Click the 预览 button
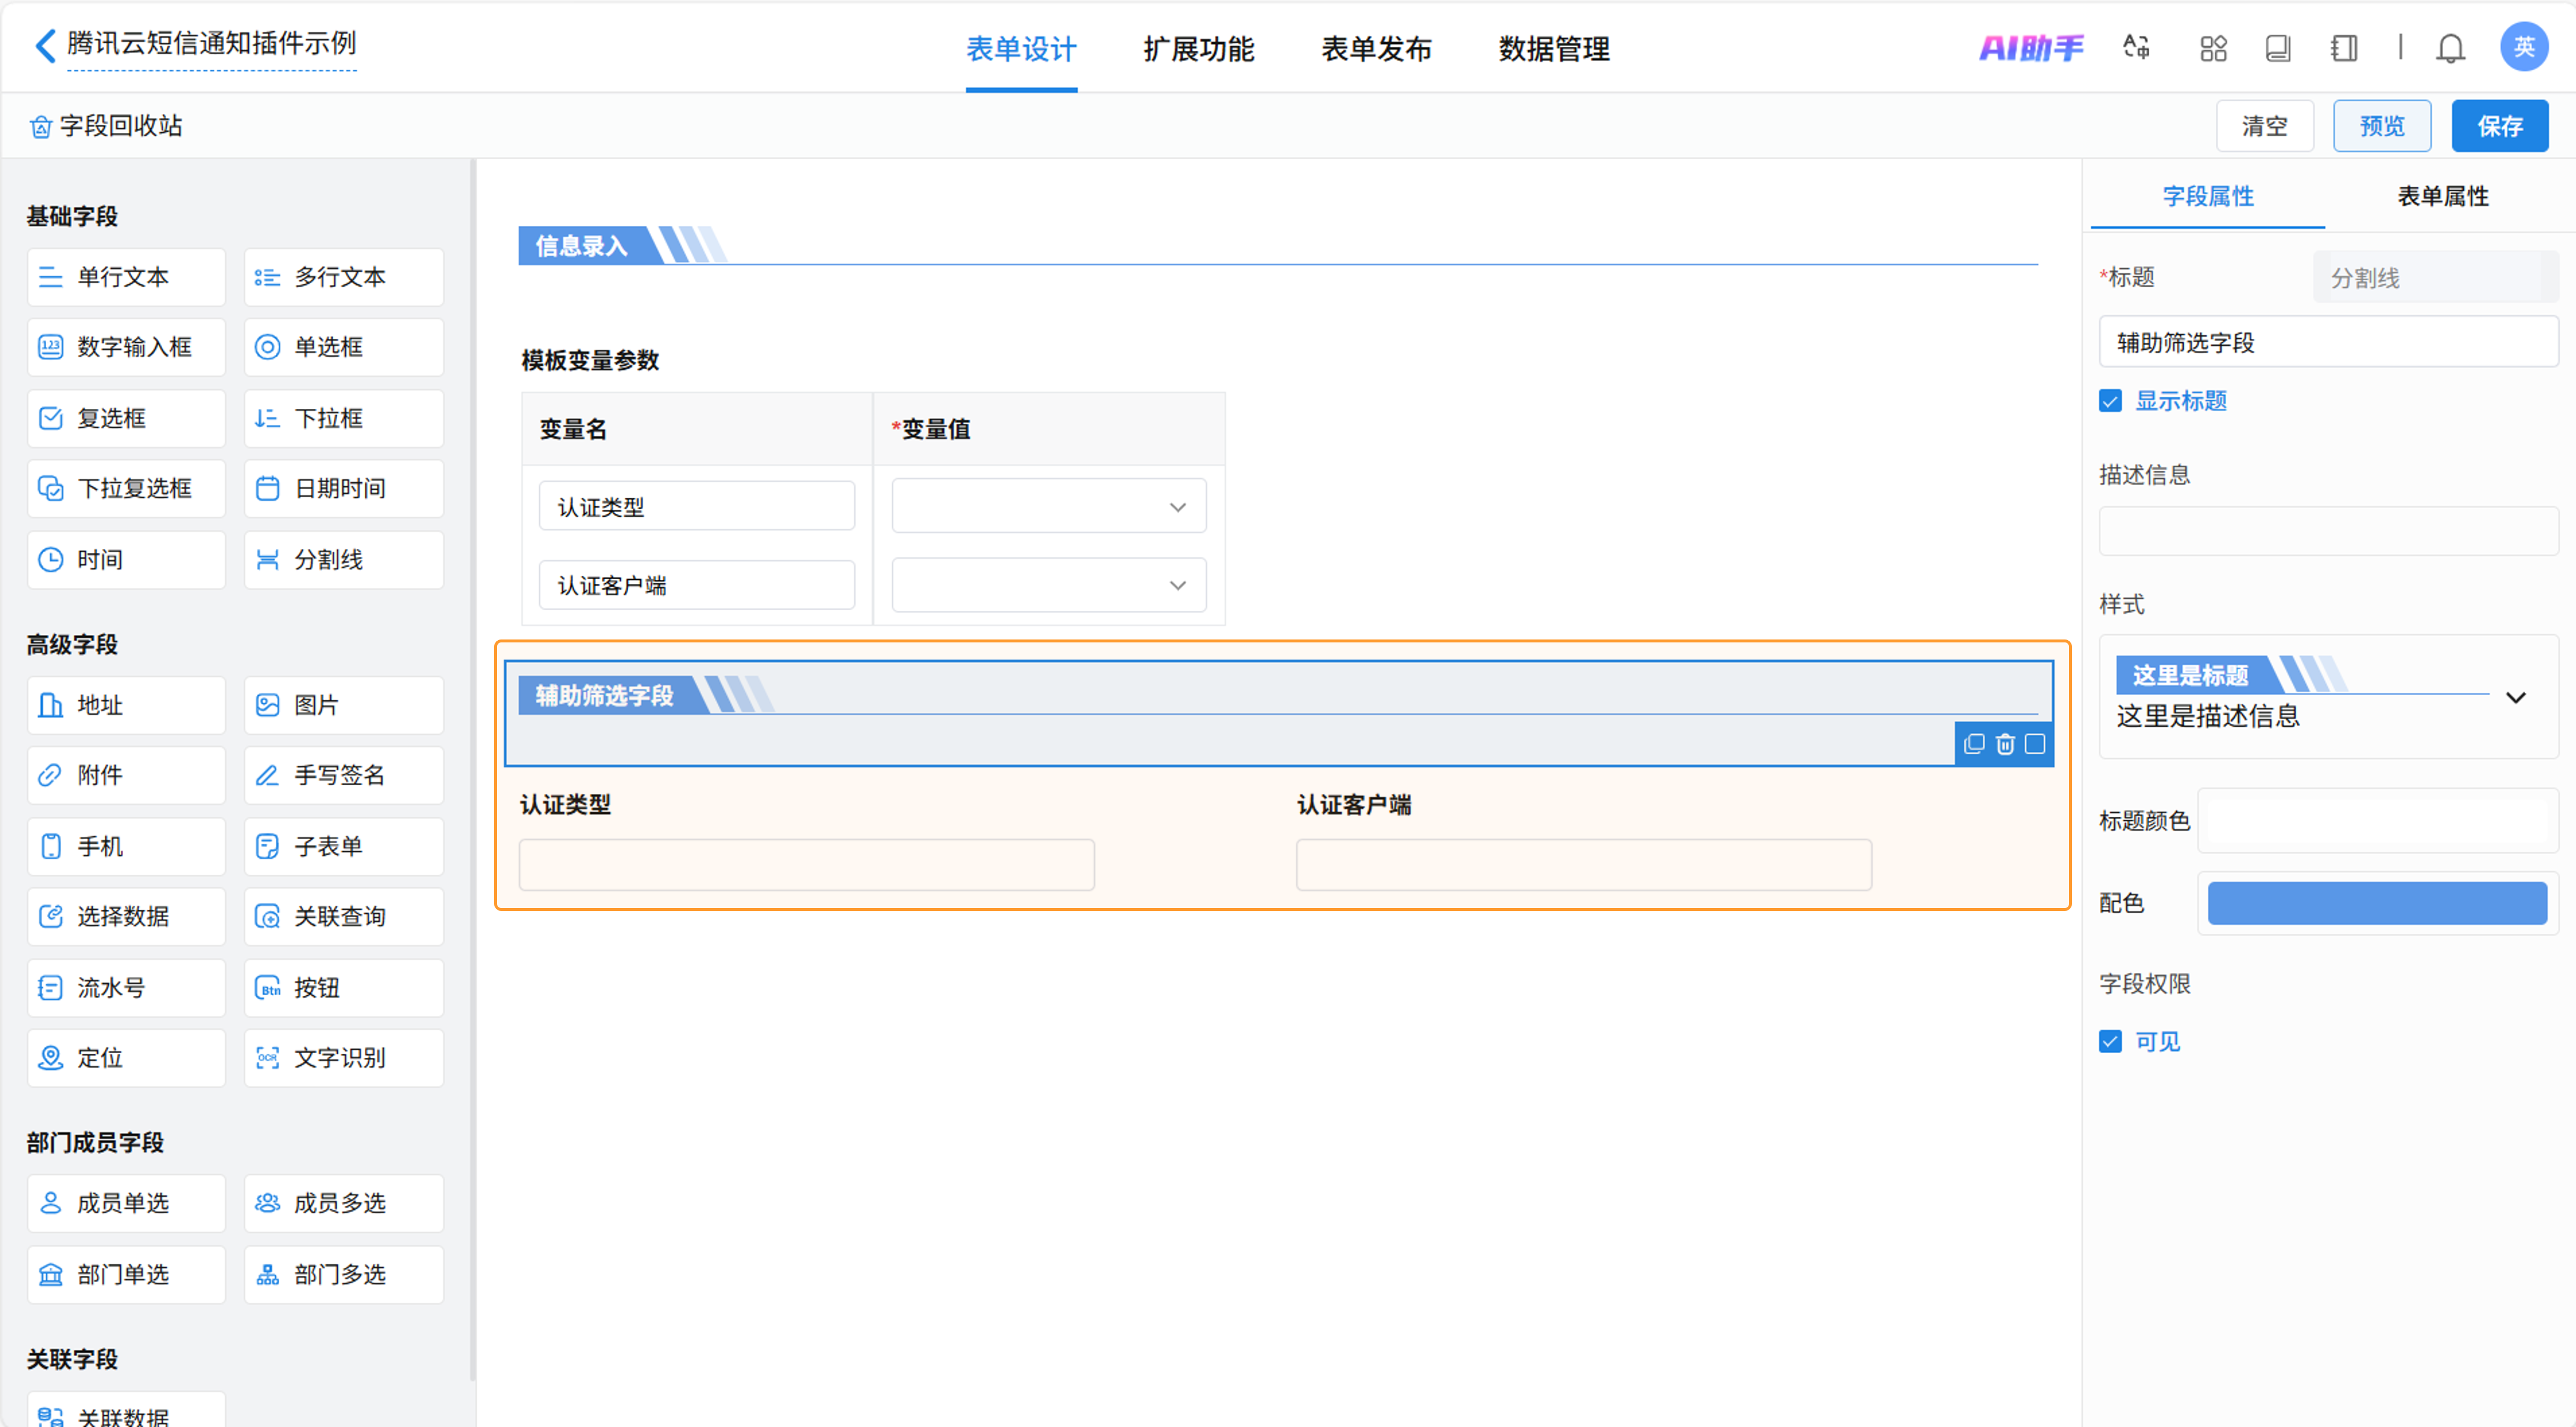Viewport: 2576px width, 1427px height. click(2381, 126)
